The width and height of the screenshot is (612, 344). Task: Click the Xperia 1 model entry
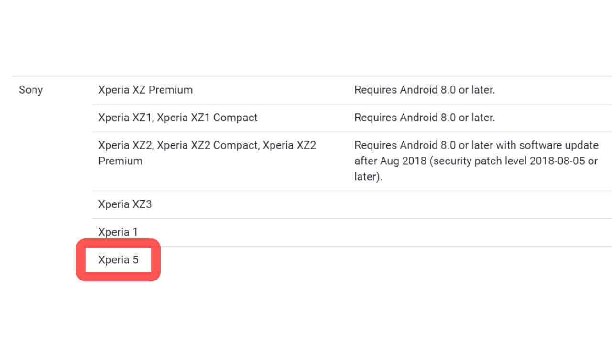118,232
